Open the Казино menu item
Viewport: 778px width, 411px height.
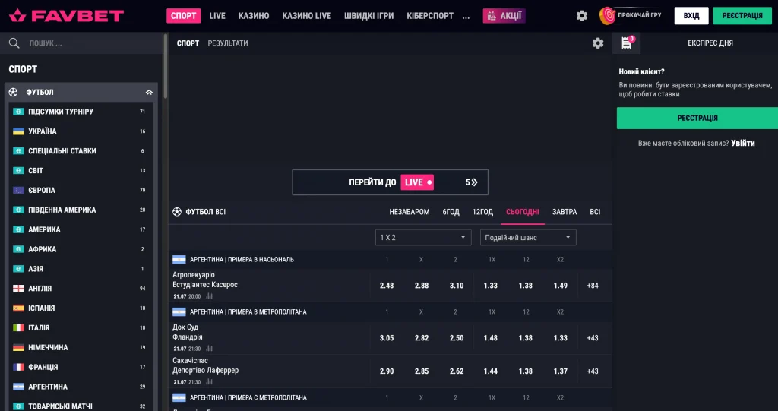pos(254,16)
